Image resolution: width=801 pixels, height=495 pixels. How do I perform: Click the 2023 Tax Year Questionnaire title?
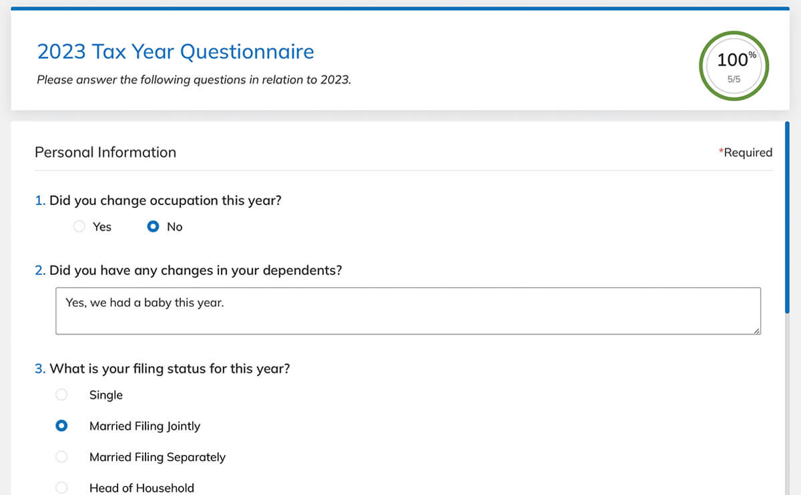pos(176,51)
